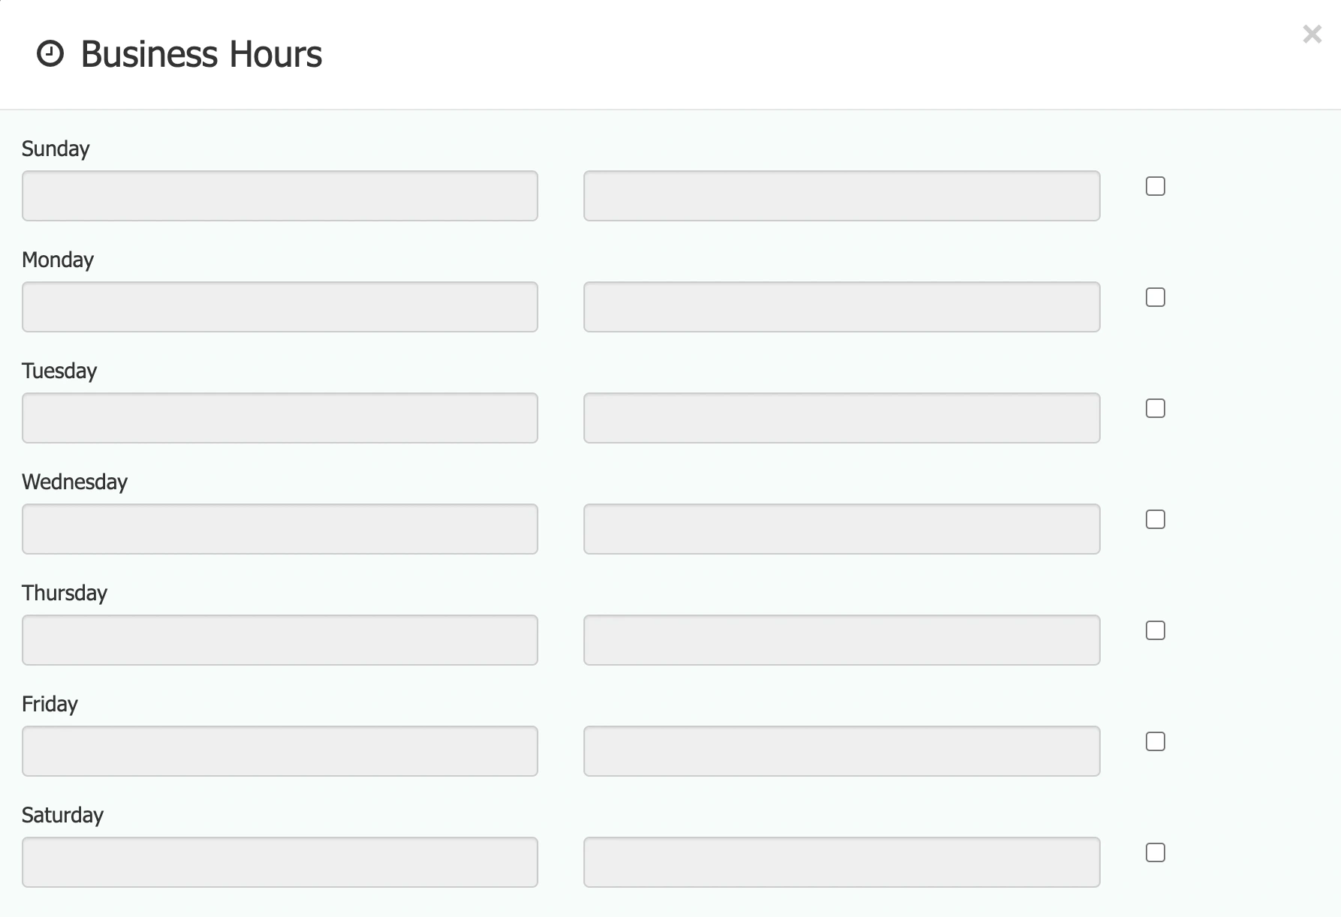
Task: Select the Monday opening hours input
Action: (x=279, y=307)
